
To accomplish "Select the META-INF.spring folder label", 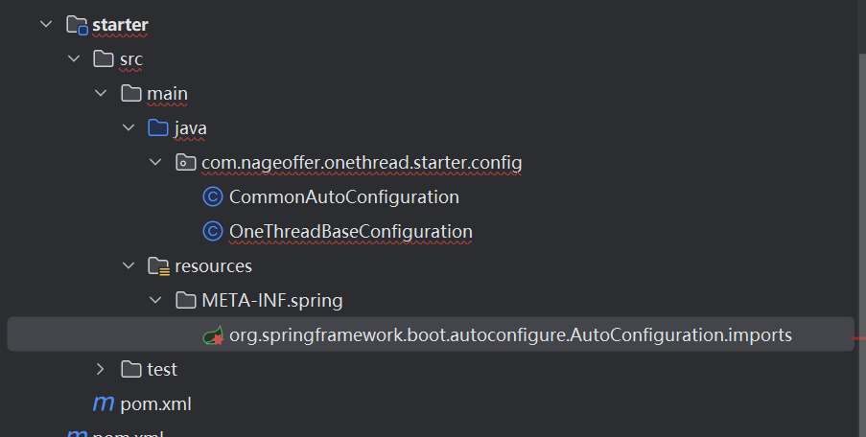I will 271,301.
